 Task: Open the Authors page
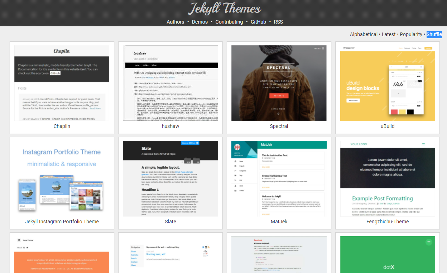pyautogui.click(x=175, y=22)
